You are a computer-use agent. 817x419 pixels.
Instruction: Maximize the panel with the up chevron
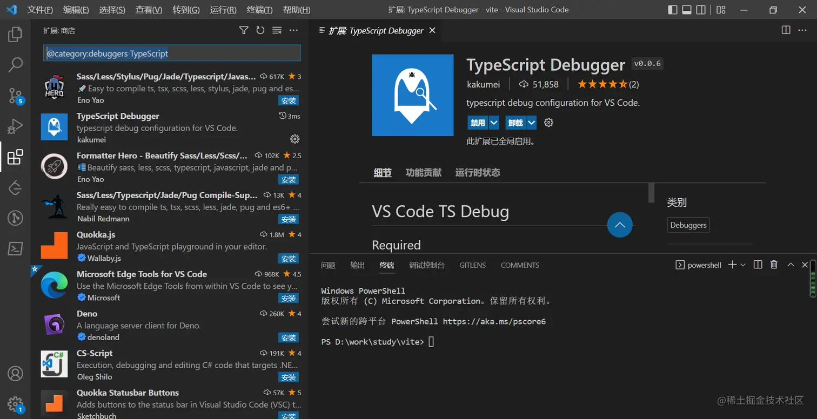pyautogui.click(x=791, y=265)
